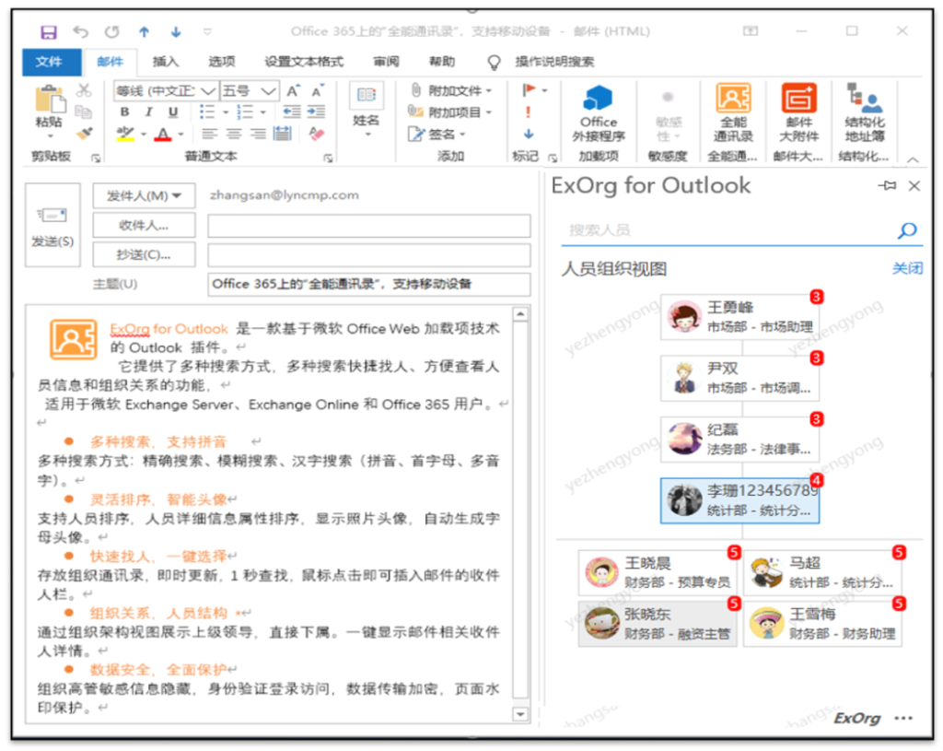Viewport: 943px width, 751px height.
Task: Toggle bold formatting
Action: click(124, 111)
